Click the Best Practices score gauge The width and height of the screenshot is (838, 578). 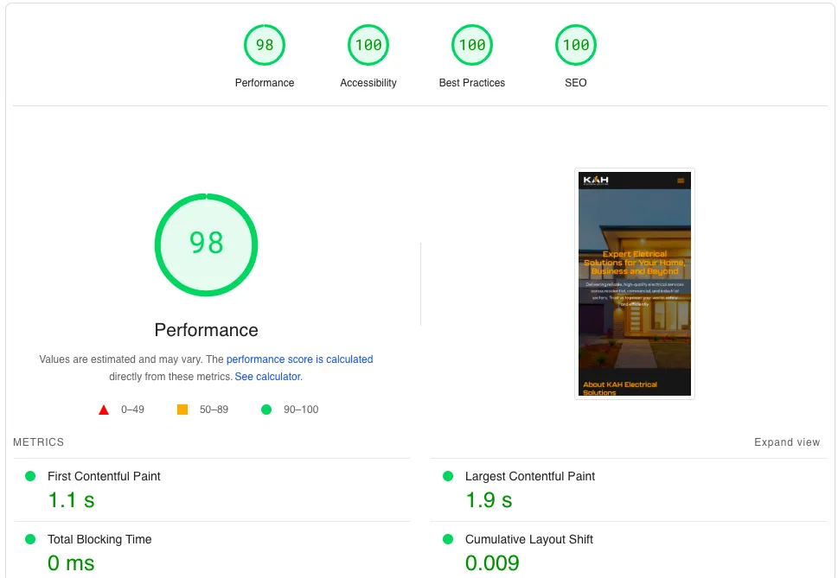click(x=472, y=46)
